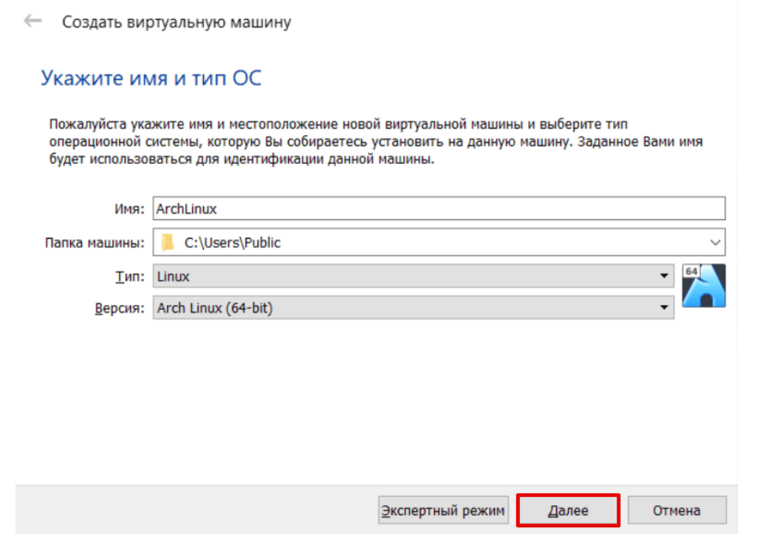Click the description paragraph starting with Пожалуйста
Image resolution: width=774 pixels, height=542 pixels.
375,141
